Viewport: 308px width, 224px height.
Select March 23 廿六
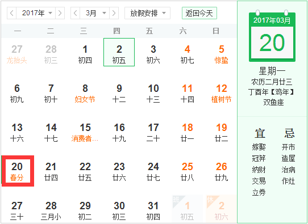pyautogui.click(x=119, y=171)
